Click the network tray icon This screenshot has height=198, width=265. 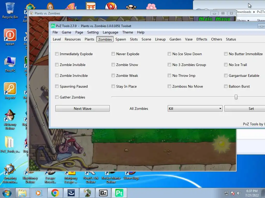tap(226, 193)
